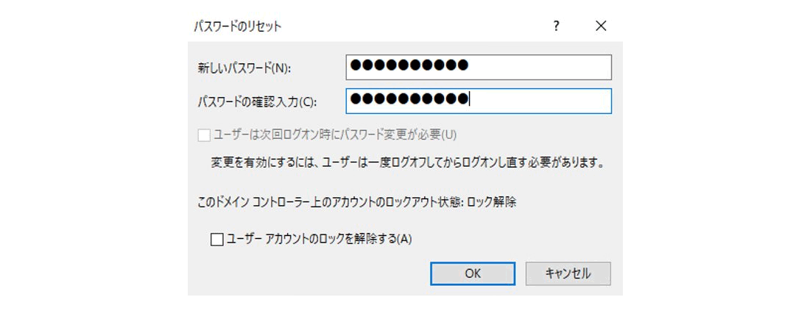Image resolution: width=810 pixels, height=311 pixels.
Task: Click the パスワードのリセット title bar text
Action: click(x=238, y=26)
